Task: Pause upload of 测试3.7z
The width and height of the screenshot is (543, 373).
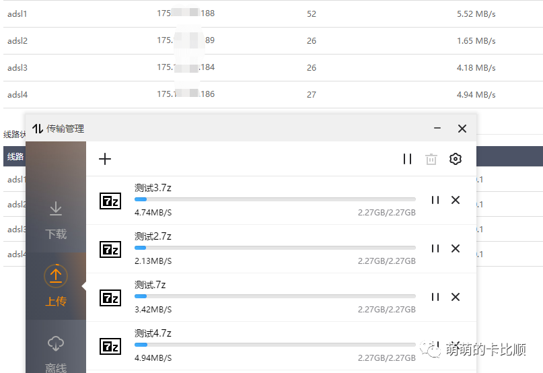Action: coord(435,200)
